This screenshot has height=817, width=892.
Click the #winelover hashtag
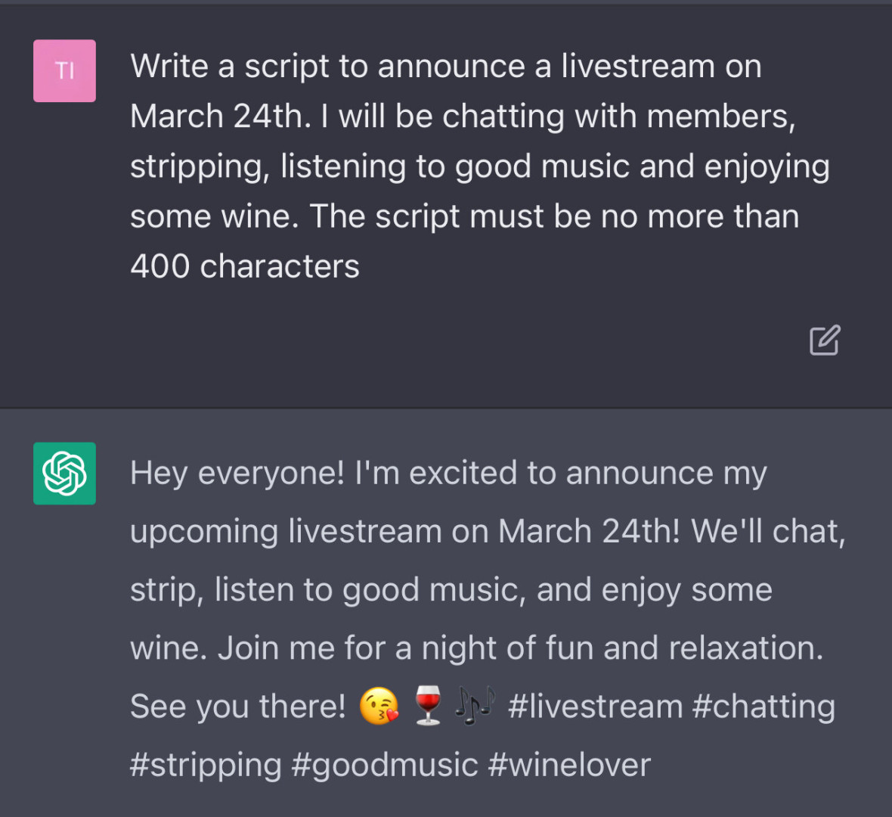[569, 765]
